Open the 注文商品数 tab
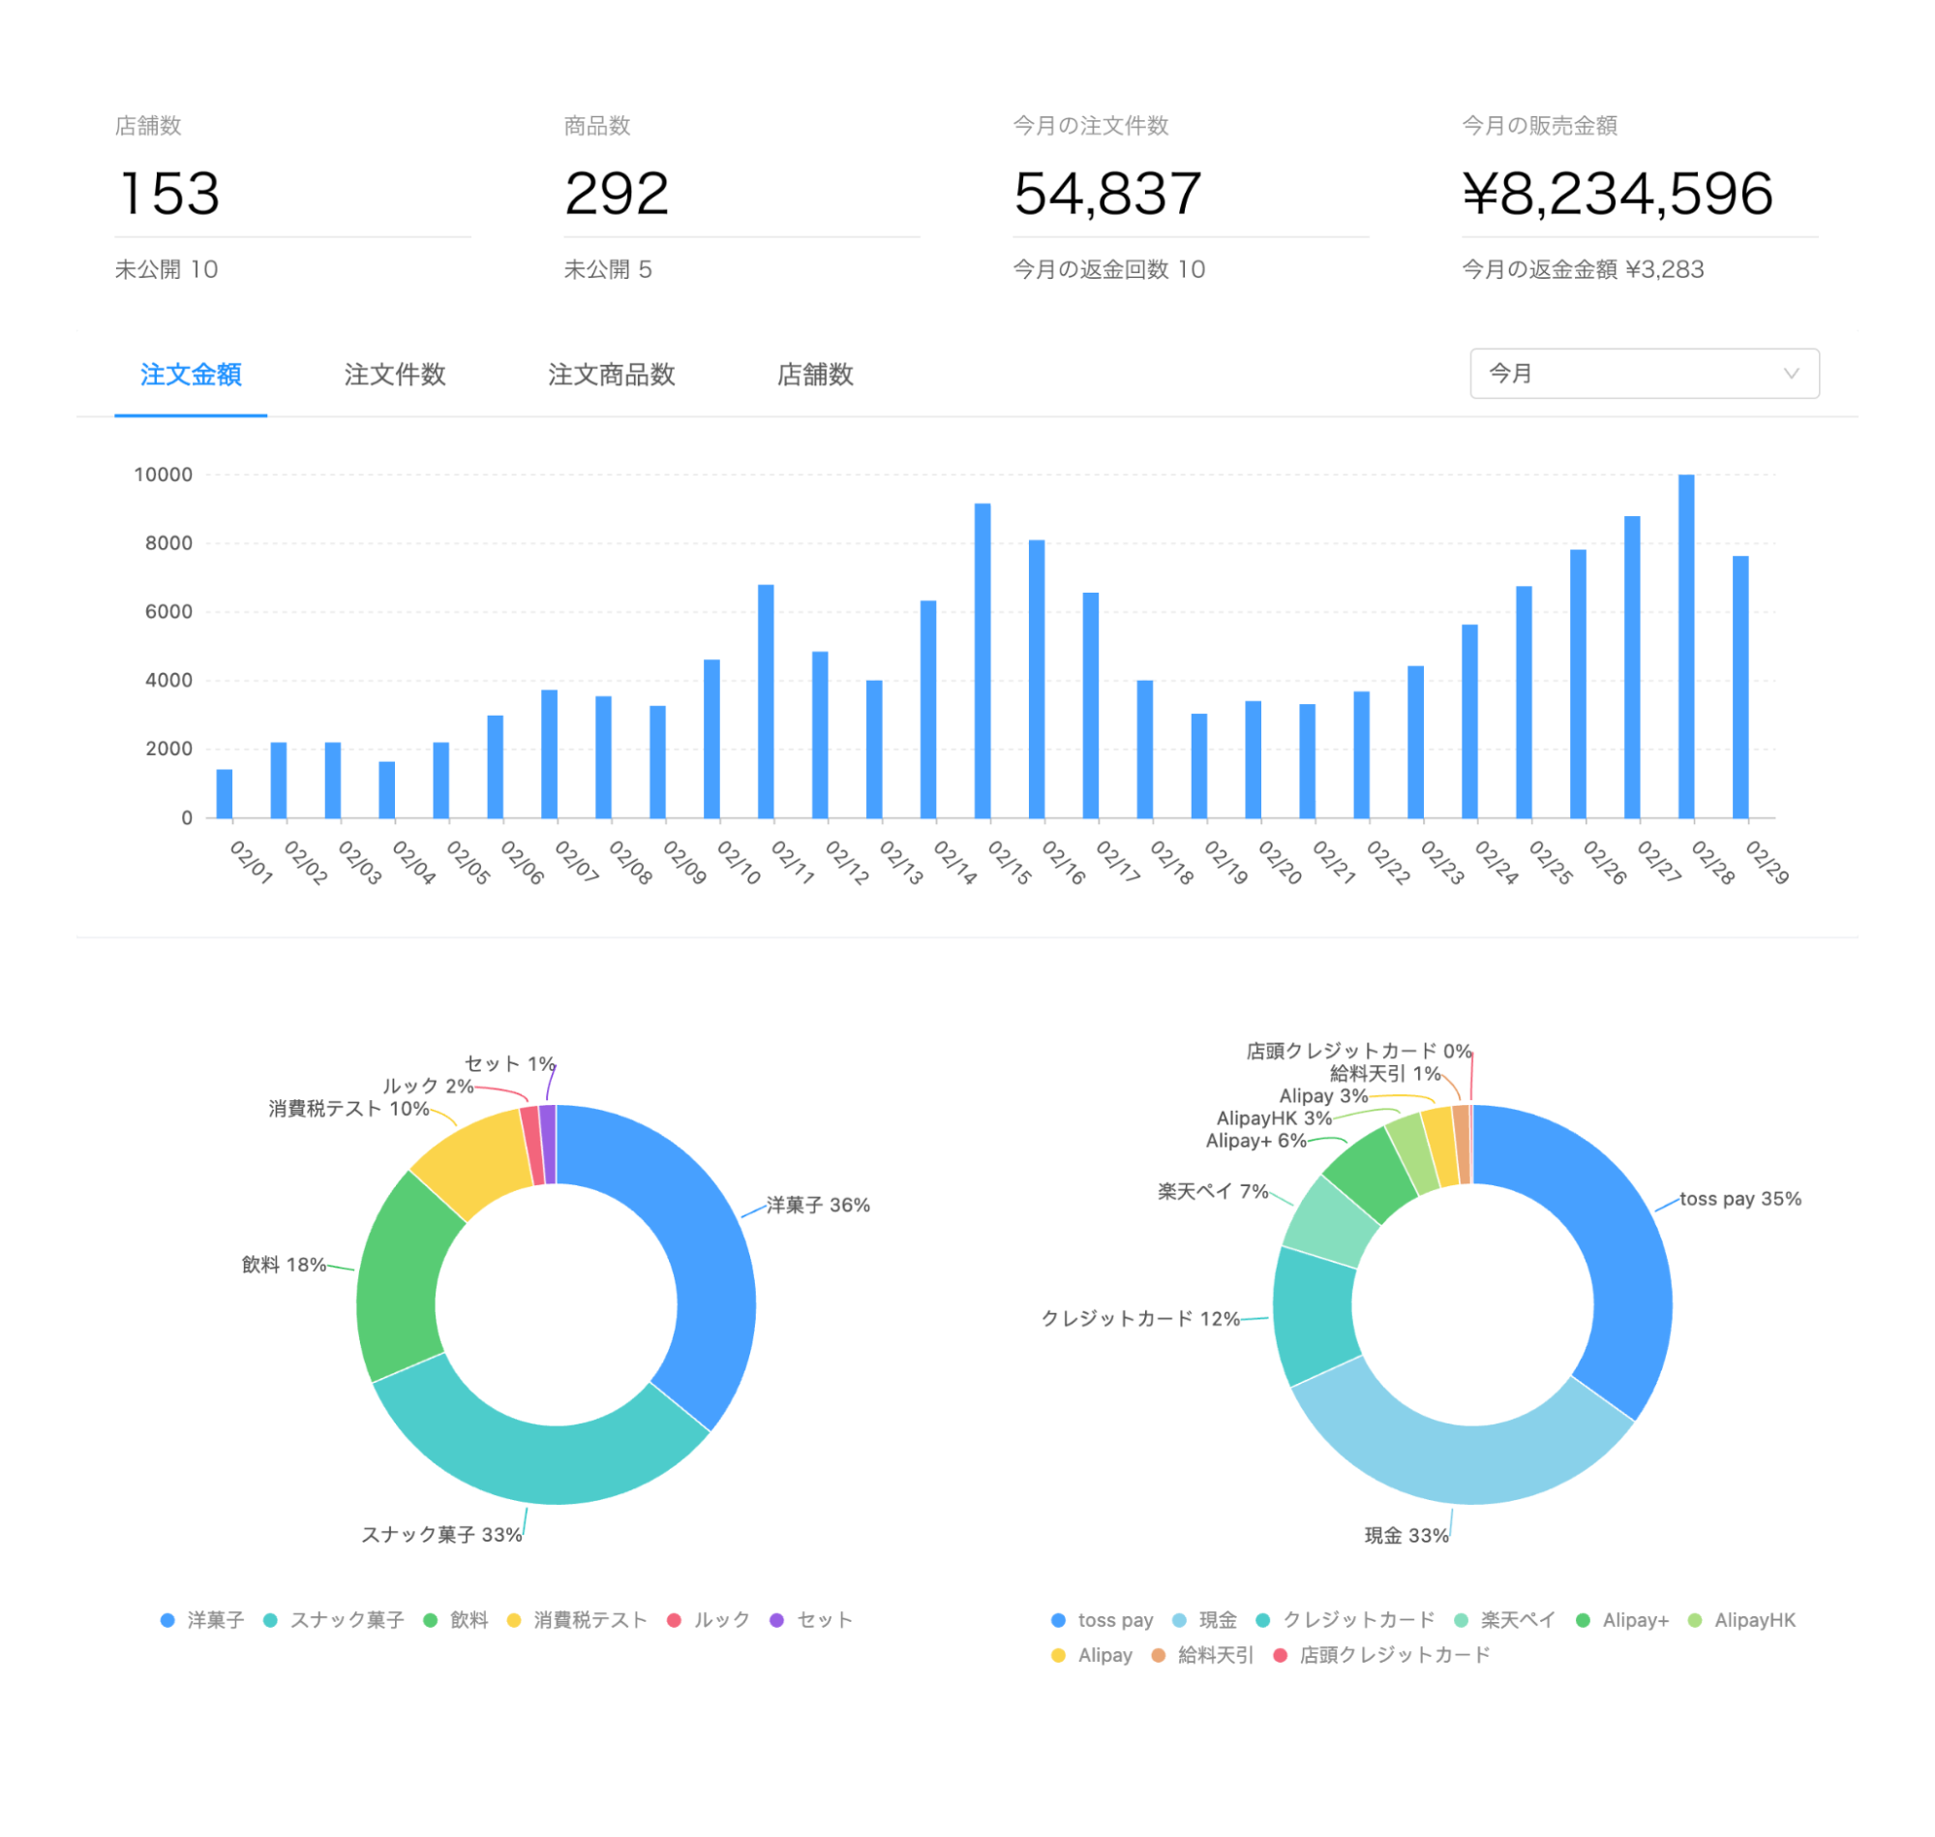1935x1837 pixels. click(x=611, y=374)
